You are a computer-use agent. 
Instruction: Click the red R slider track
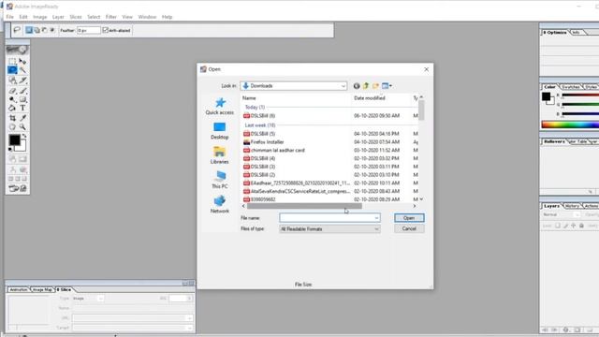tap(580, 95)
